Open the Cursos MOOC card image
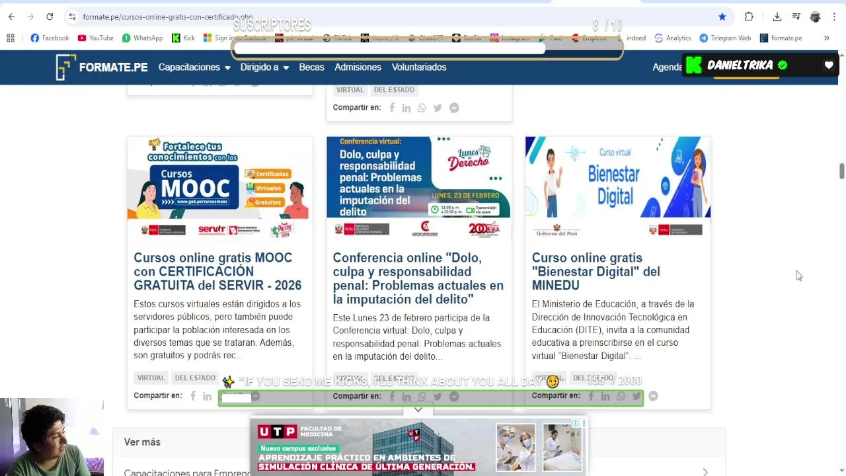This screenshot has height=476, width=846. point(220,189)
